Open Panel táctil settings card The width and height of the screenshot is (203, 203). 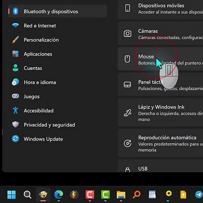point(160,84)
